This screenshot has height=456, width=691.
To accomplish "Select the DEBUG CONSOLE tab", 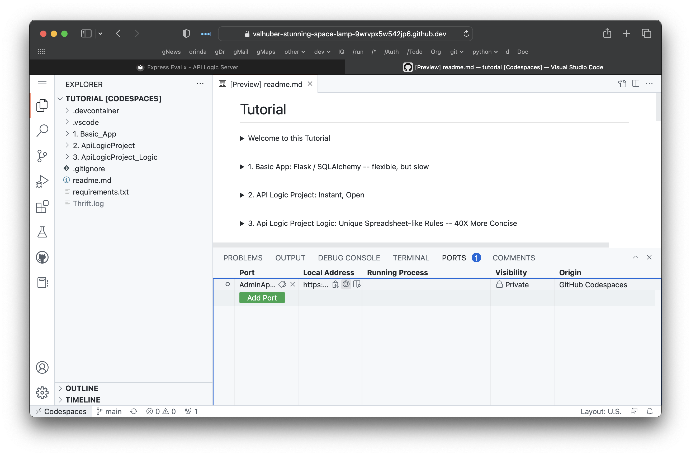I will pyautogui.click(x=349, y=258).
